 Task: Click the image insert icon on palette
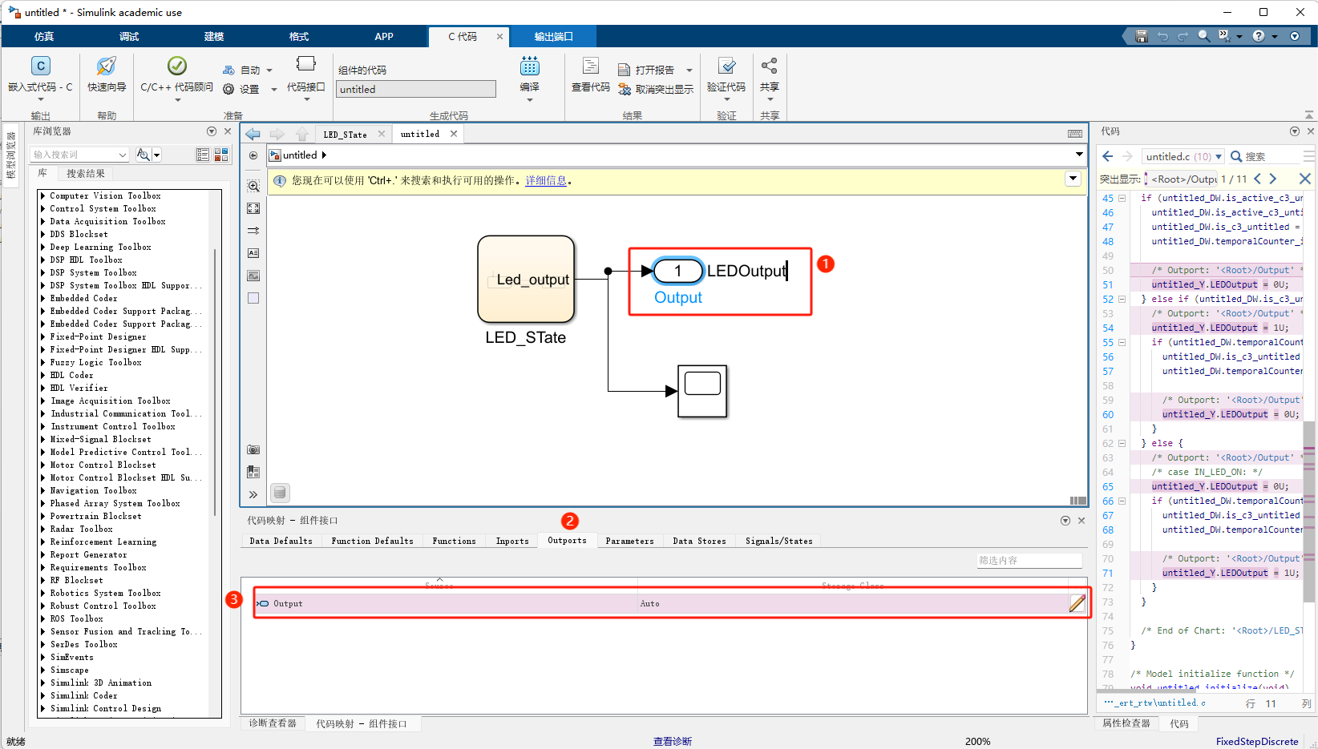pos(253,276)
